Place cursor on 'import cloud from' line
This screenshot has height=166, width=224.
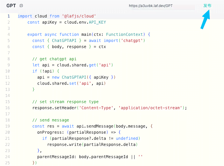[57, 16]
